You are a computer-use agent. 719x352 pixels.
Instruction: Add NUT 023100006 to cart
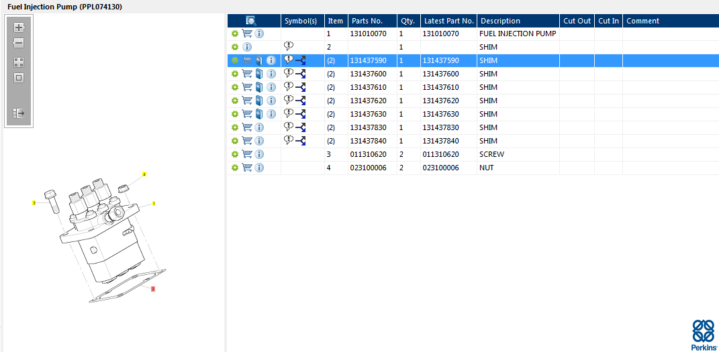pos(247,168)
